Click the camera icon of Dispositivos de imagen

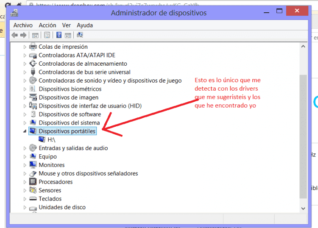33,97
